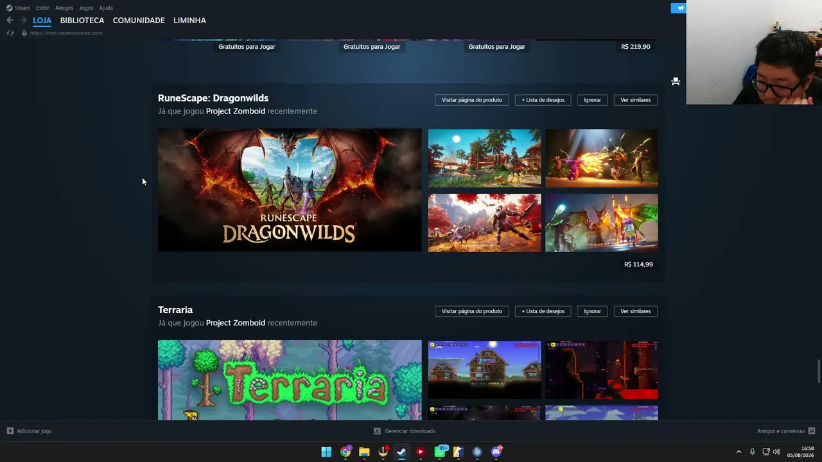Image resolution: width=822 pixels, height=462 pixels.
Task: Go back with the left arrow icon
Action: click(x=10, y=21)
